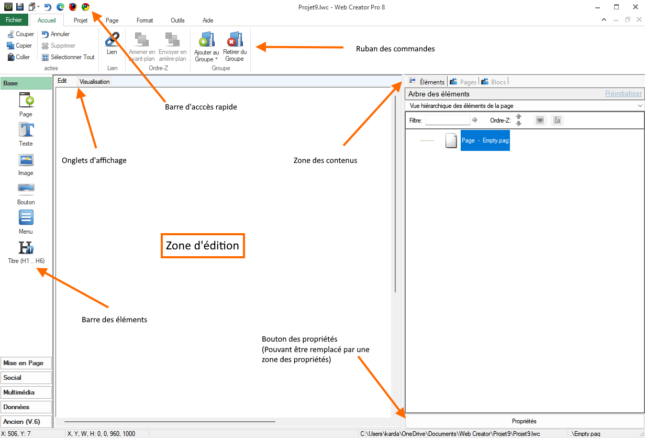
Task: Select Page - Empty.pag in tree
Action: (x=485, y=140)
